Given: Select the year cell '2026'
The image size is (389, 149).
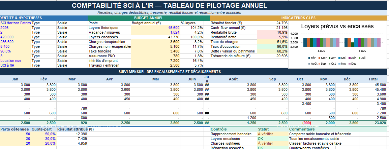Looking at the screenshot, I should pyautogui.click(x=16, y=28).
